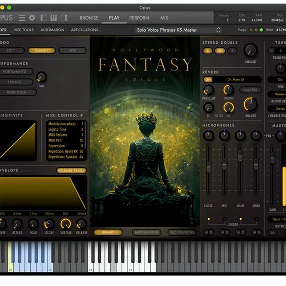Switch to the Play tab
This screenshot has width=286, height=286.
tap(114, 18)
